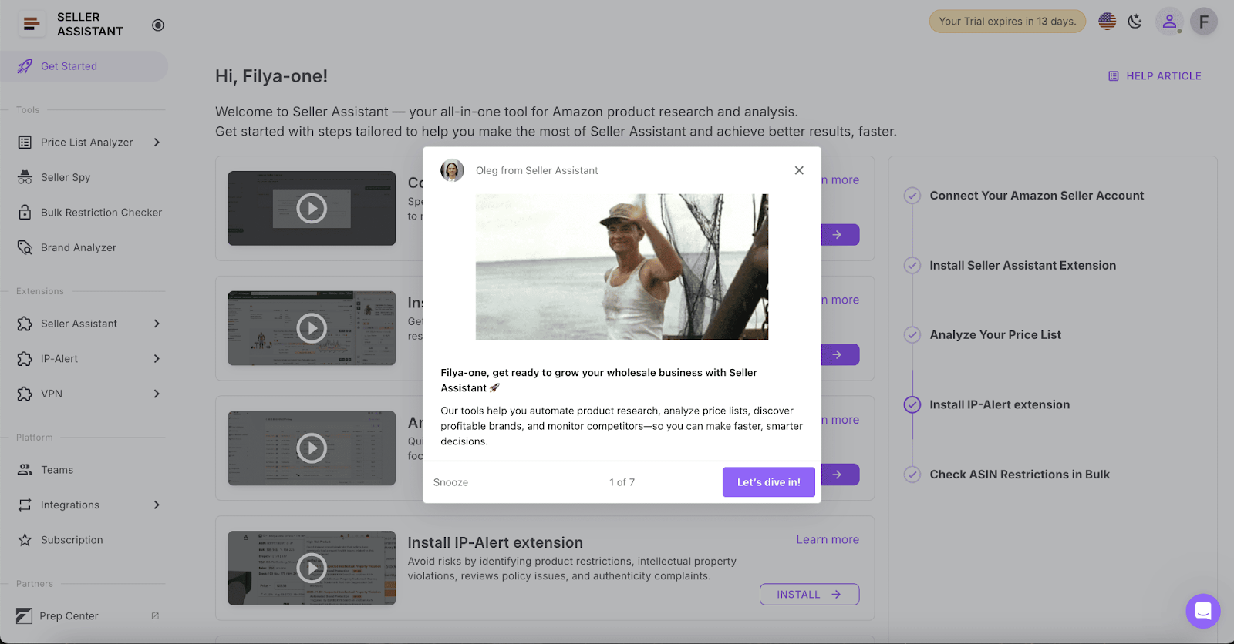Open the HELP ARTICLE link
Screen dimensions: 1234x644
tap(1155, 76)
